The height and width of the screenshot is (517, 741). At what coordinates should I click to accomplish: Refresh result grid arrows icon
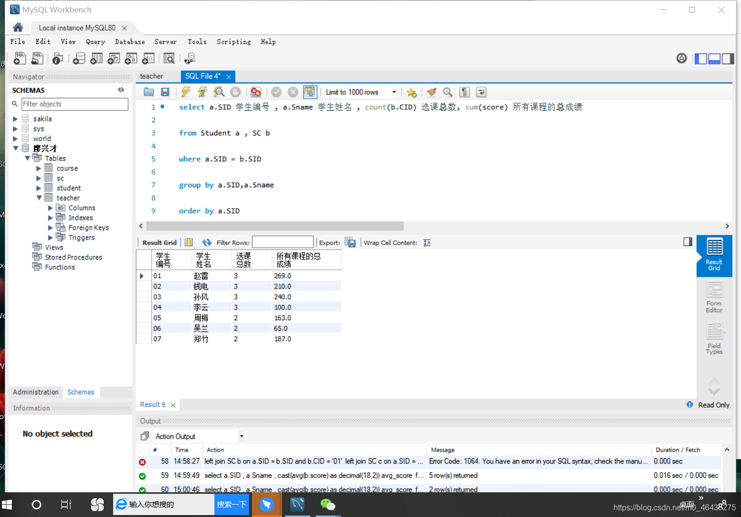click(x=206, y=243)
